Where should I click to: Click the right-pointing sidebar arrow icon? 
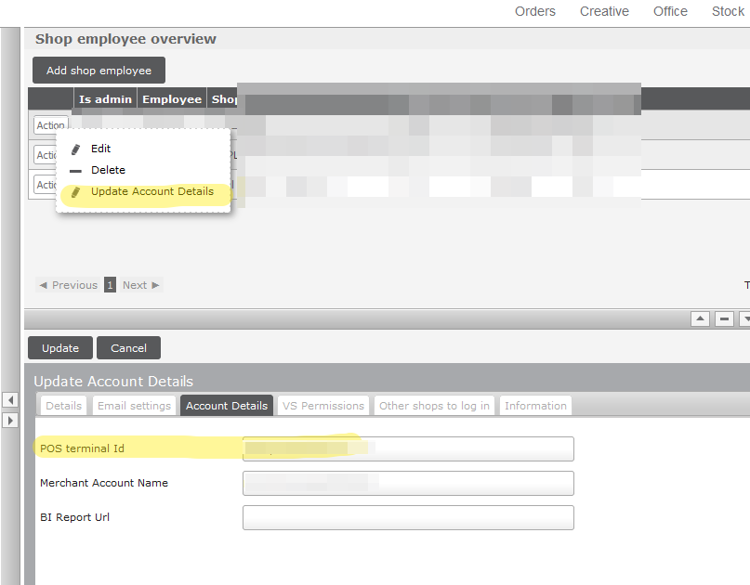pyautogui.click(x=10, y=421)
